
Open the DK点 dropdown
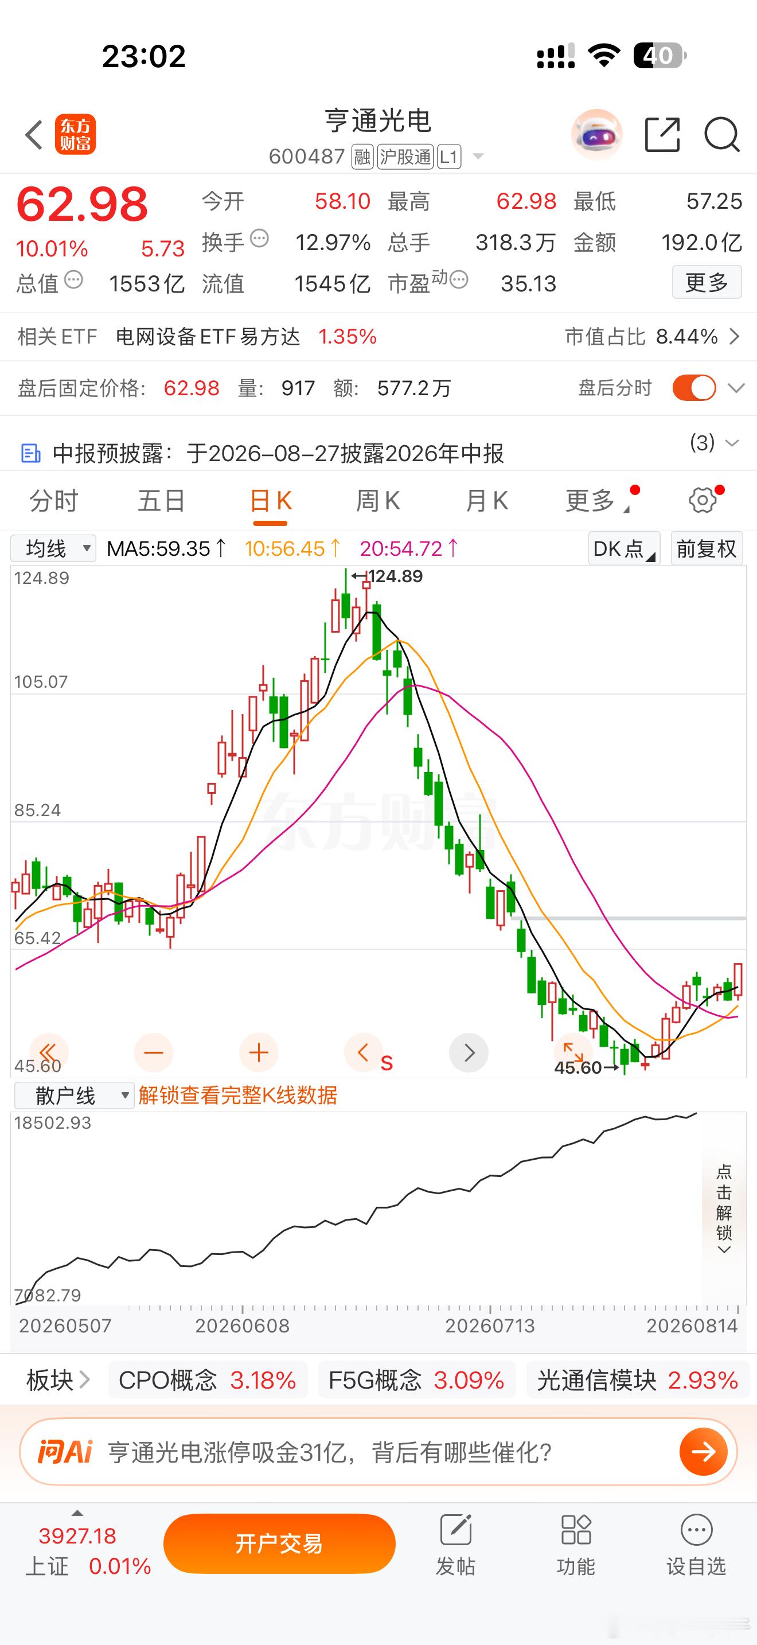[623, 548]
